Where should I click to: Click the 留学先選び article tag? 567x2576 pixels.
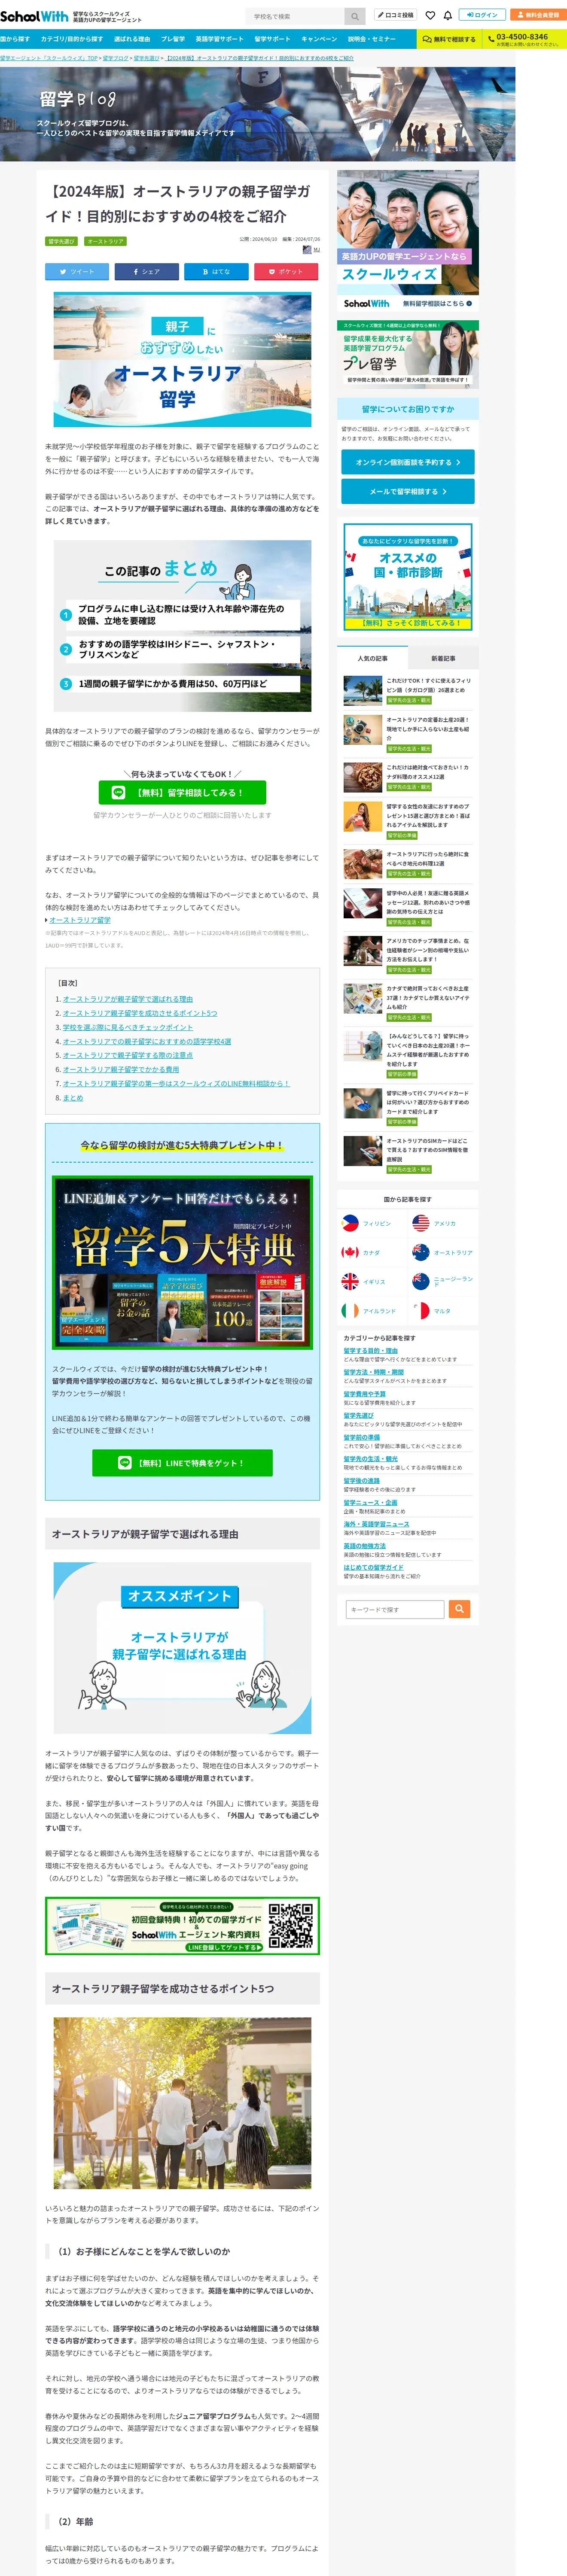[61, 241]
